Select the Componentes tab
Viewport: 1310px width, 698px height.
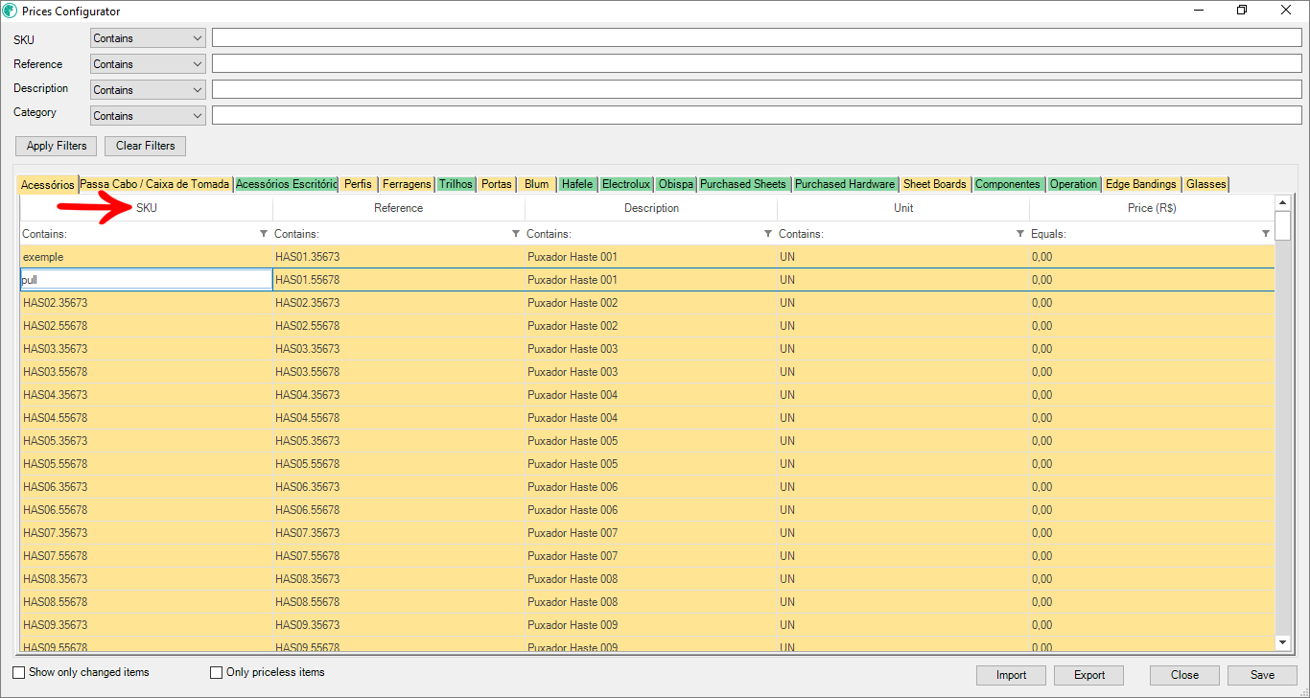pyautogui.click(x=1008, y=184)
